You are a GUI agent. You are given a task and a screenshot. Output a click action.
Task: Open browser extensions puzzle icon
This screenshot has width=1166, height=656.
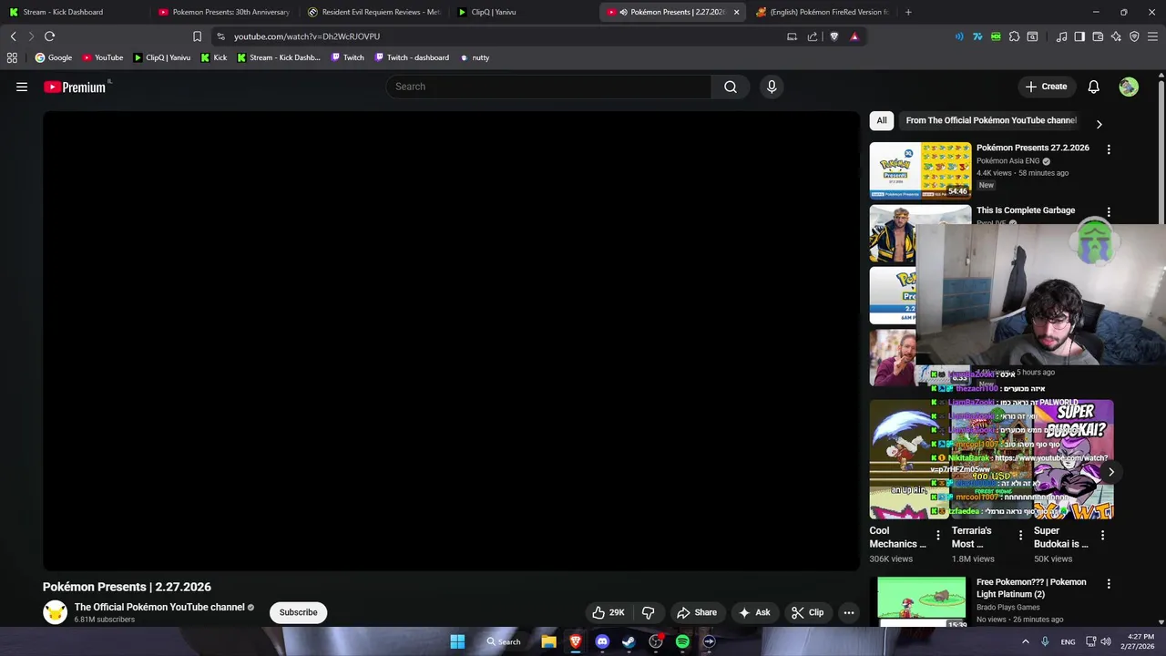1014,36
